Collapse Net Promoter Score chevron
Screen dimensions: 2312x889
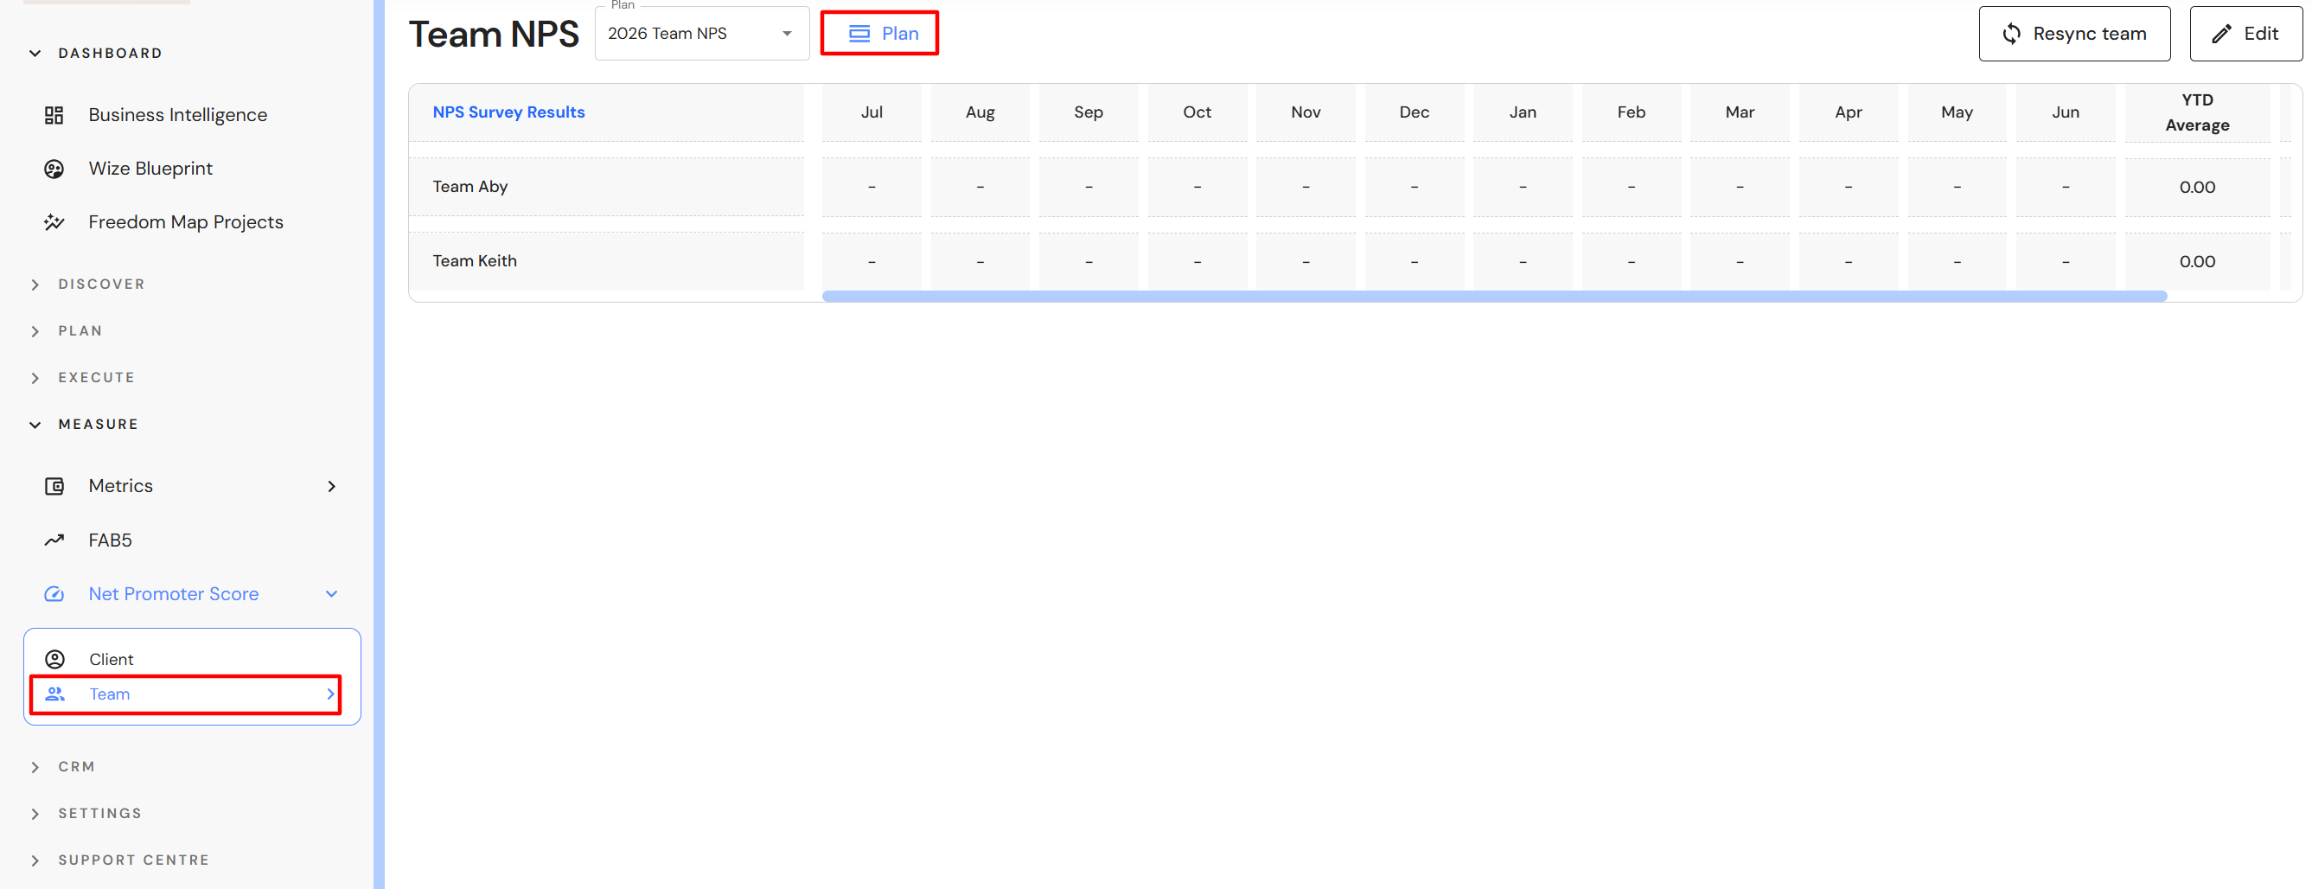coord(331,593)
